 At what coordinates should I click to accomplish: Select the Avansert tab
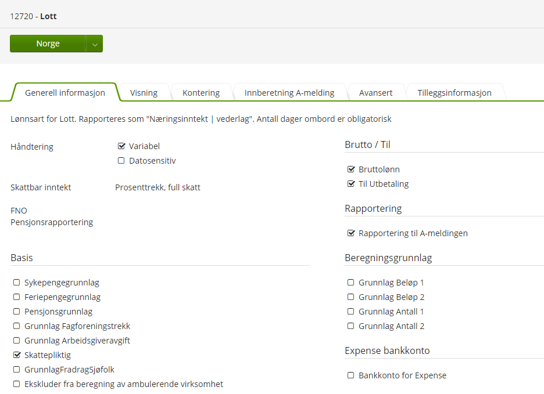coord(375,92)
